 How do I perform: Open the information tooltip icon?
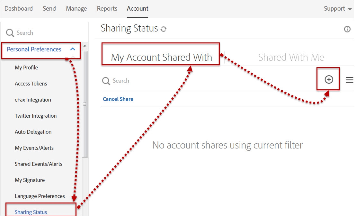(x=347, y=29)
